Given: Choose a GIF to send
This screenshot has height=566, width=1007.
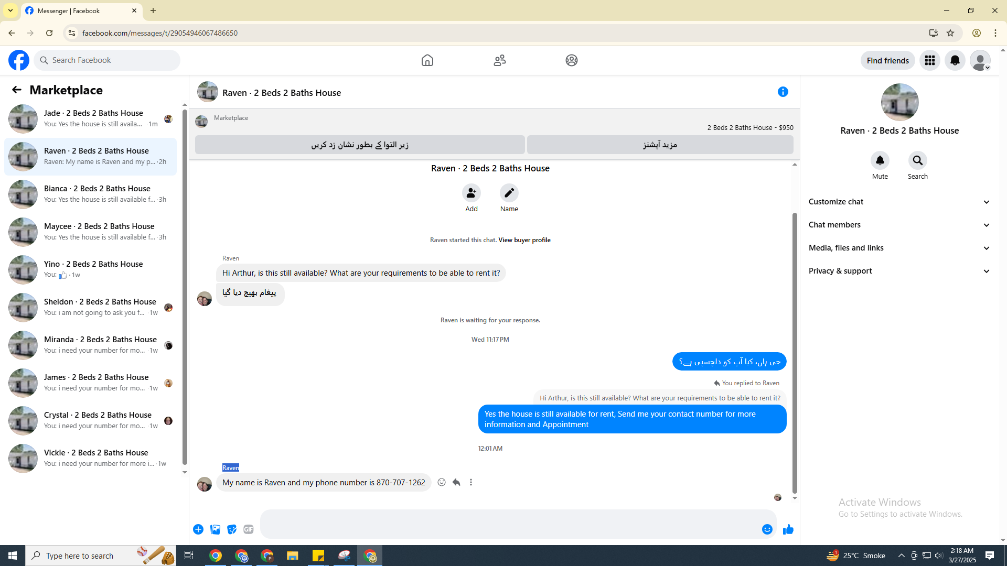Looking at the screenshot, I should pyautogui.click(x=249, y=529).
